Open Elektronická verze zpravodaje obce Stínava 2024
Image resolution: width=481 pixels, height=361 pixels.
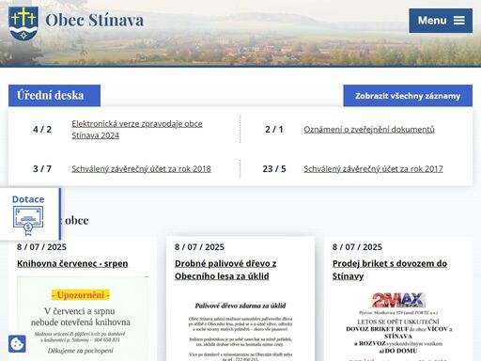click(x=137, y=130)
